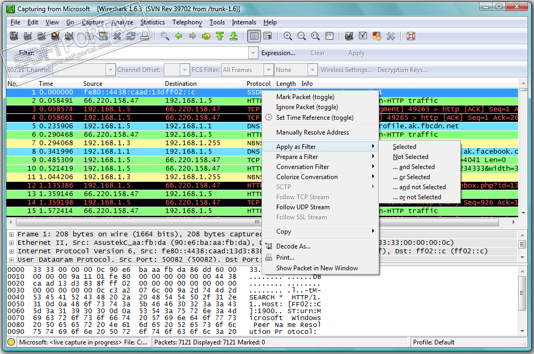Open the Internals menu
The image size is (534, 354).
point(244,22)
